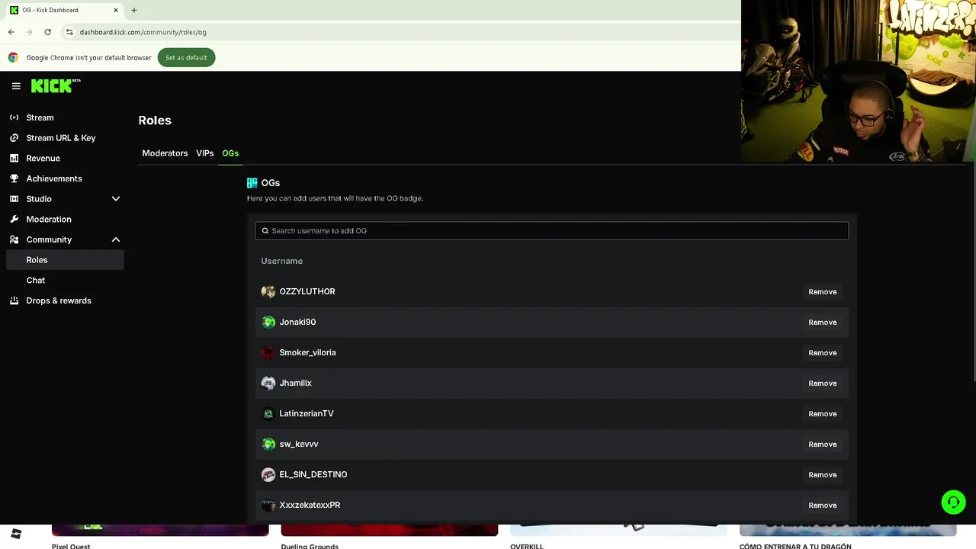Viewport: 976px width, 549px height.
Task: Click the Revenue sidebar icon
Action: [x=14, y=158]
